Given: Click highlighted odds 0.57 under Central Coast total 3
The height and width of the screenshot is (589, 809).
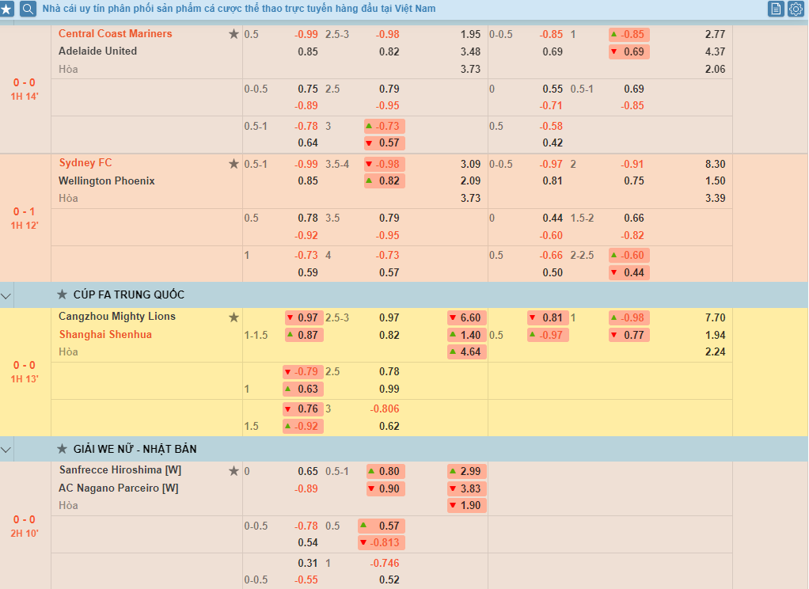Looking at the screenshot, I should click(385, 143).
